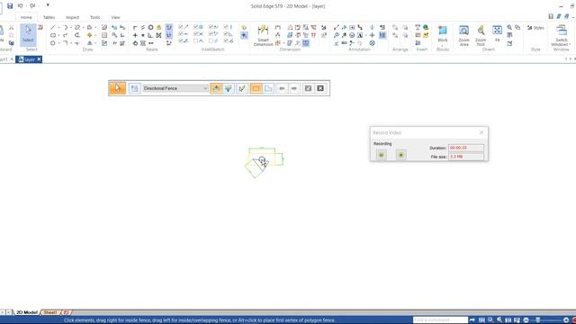Screen dimensions: 576x324
Task: Click the Undo icon in quick access toolbar
Action: [20, 6]
